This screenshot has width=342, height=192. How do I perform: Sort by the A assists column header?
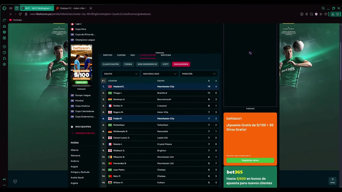tap(216, 81)
